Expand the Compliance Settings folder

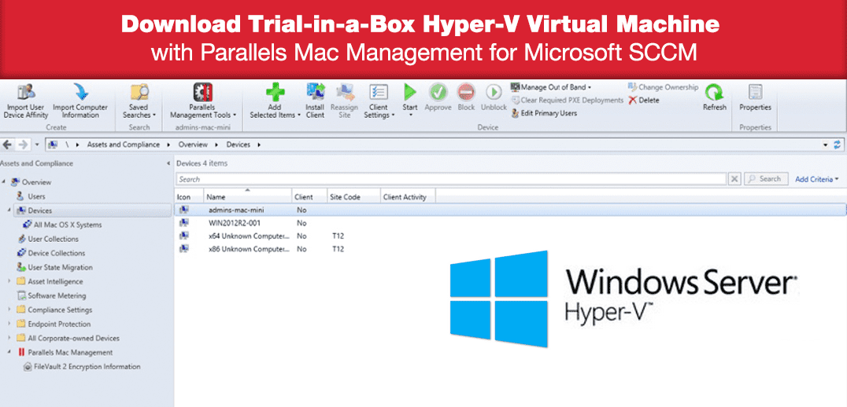point(9,310)
